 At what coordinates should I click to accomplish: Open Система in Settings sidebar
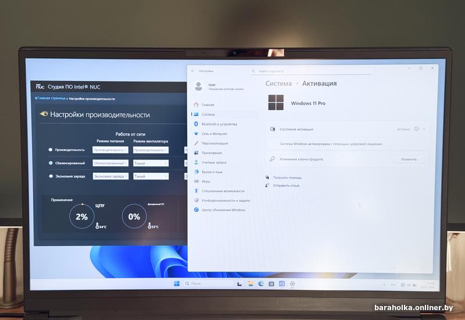(x=225, y=114)
